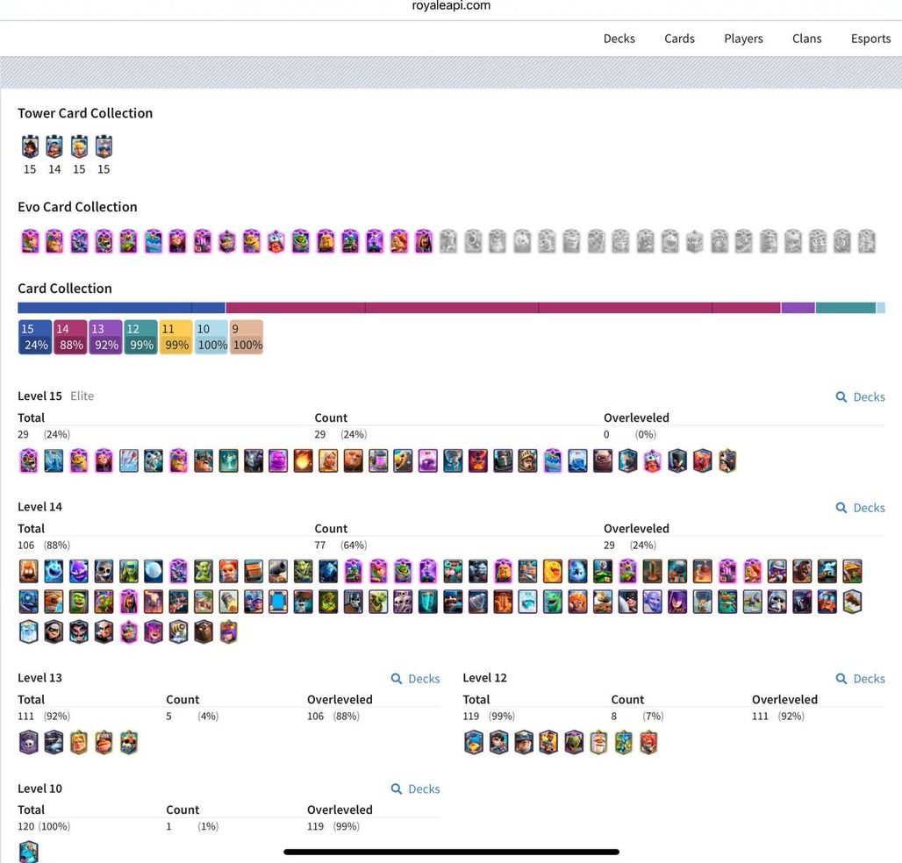This screenshot has width=902, height=863.
Task: Select the last card in Level 13 row
Action: (129, 742)
